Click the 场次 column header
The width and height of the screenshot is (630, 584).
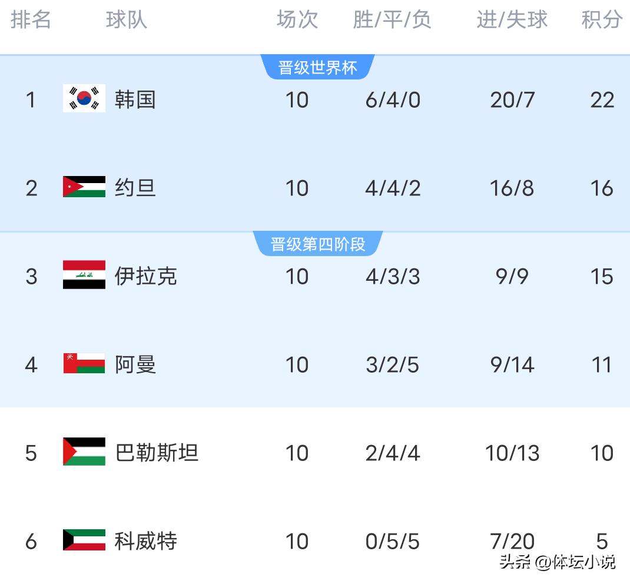297,19
